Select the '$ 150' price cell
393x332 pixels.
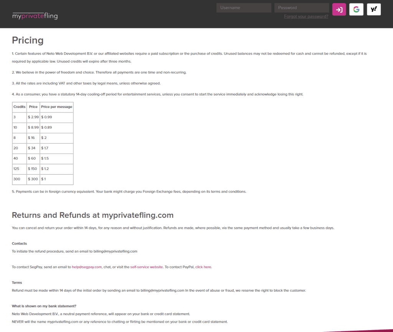pyautogui.click(x=33, y=168)
